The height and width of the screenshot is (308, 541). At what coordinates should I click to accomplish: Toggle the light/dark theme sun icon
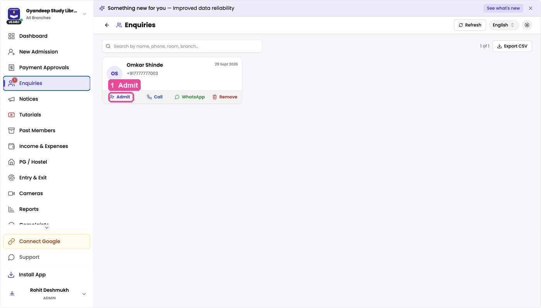tap(527, 25)
